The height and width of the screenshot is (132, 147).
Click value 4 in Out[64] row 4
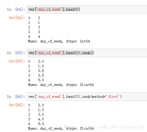(39, 36)
